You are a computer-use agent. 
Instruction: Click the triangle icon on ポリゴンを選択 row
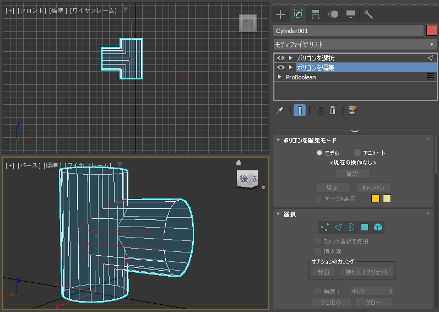point(430,58)
